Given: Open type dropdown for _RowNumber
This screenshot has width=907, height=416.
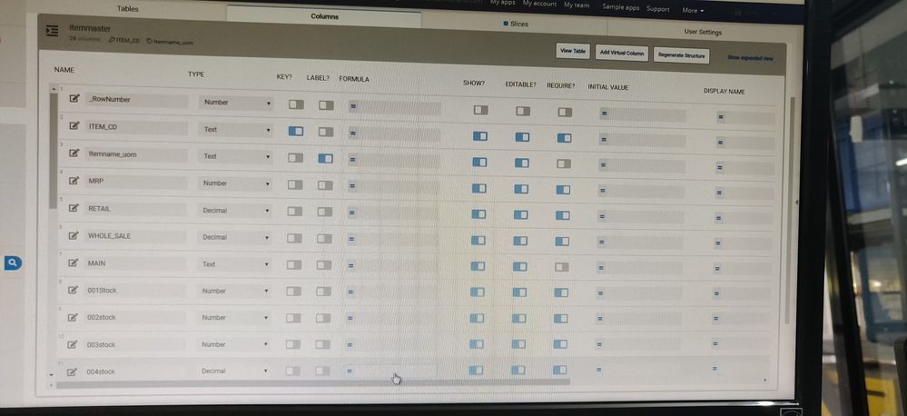Looking at the screenshot, I should [235, 103].
